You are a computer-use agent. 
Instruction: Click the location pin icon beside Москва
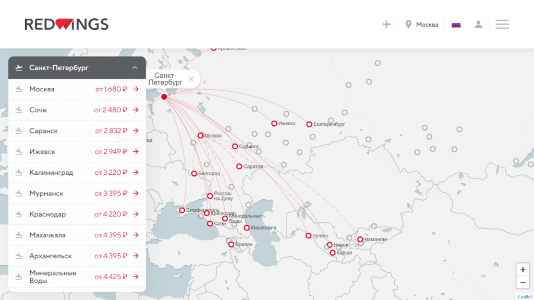tap(408, 25)
